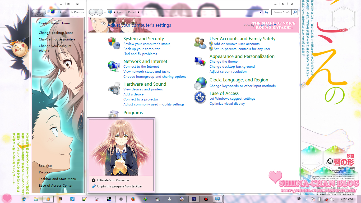Click Back up your computer link
The width and height of the screenshot is (361, 203).
click(x=141, y=49)
